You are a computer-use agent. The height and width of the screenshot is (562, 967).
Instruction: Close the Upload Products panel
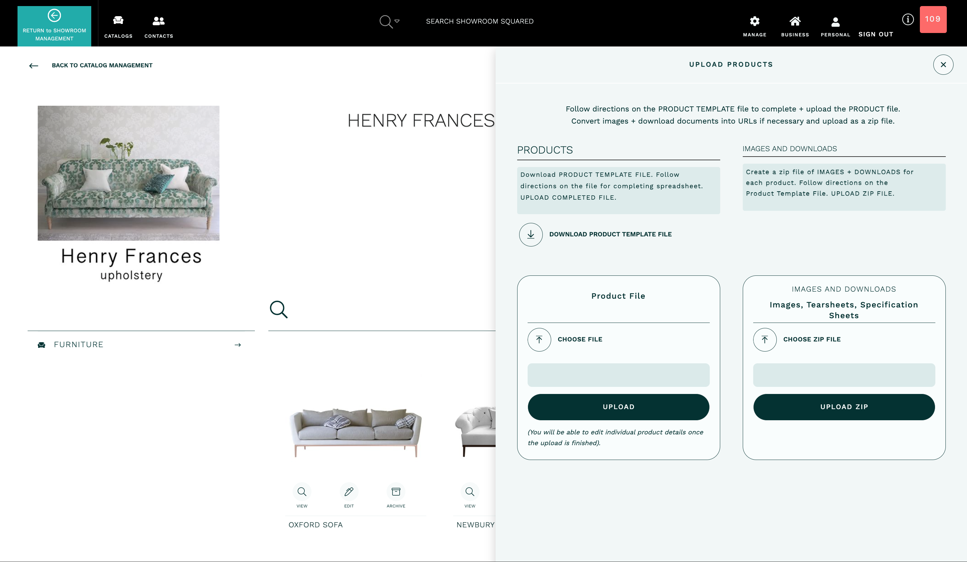pos(943,65)
